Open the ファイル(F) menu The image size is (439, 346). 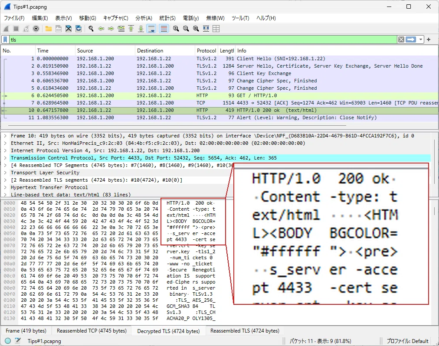14,18
